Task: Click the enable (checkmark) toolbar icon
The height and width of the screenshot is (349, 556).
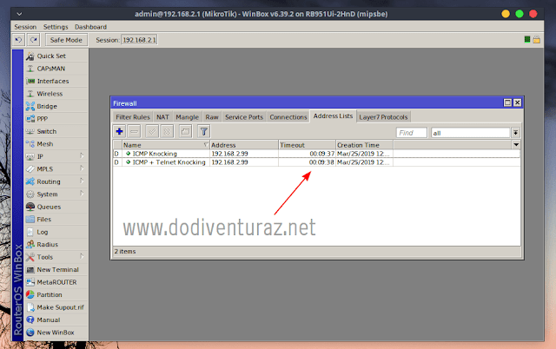Action: 152,131
